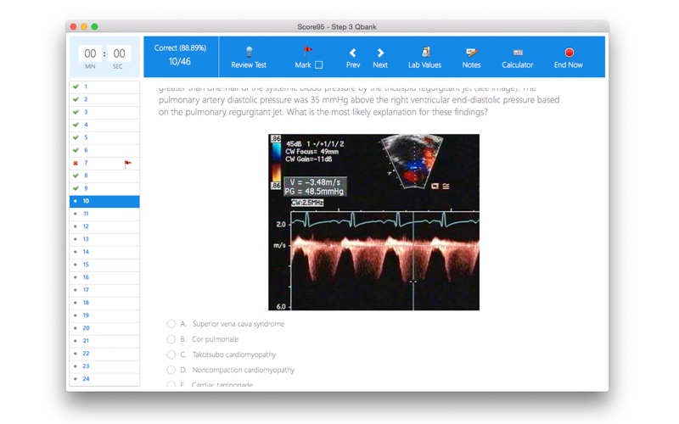Click the red flag on question 7

[128, 164]
